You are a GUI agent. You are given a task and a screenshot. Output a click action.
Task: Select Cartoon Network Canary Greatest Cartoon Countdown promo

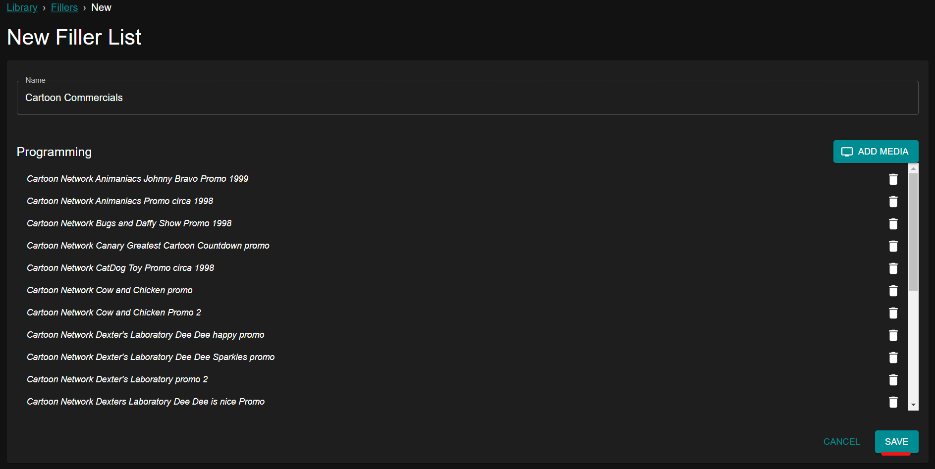pyautogui.click(x=148, y=246)
